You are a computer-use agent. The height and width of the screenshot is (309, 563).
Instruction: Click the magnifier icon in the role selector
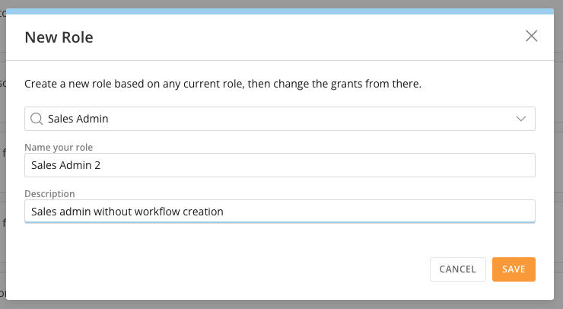[37, 119]
